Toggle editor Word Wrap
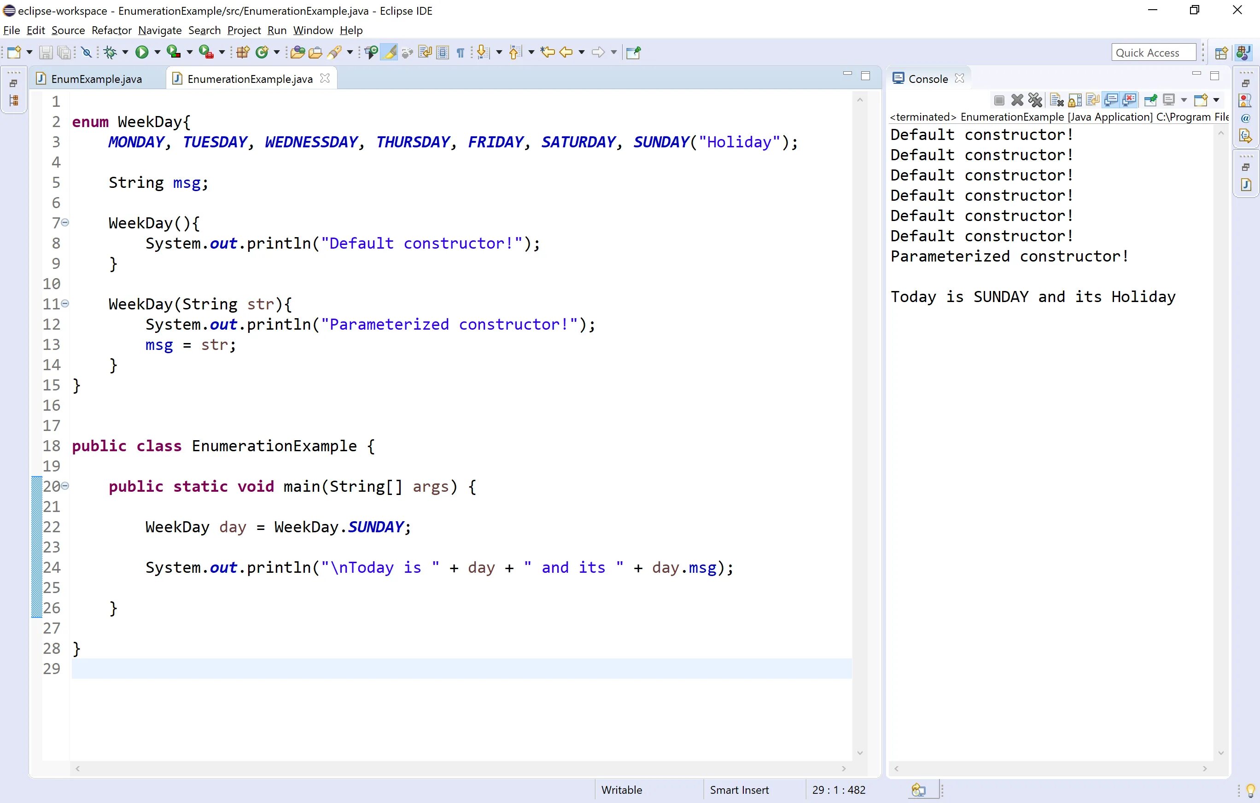1260x803 pixels. click(425, 52)
